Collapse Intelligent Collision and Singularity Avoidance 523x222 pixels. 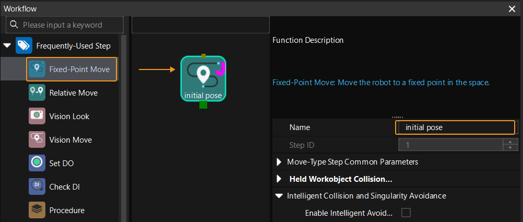click(x=279, y=196)
